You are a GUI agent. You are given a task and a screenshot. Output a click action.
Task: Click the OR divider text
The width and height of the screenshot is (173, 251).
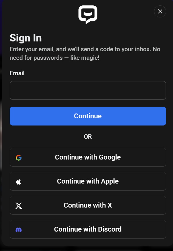click(x=88, y=137)
